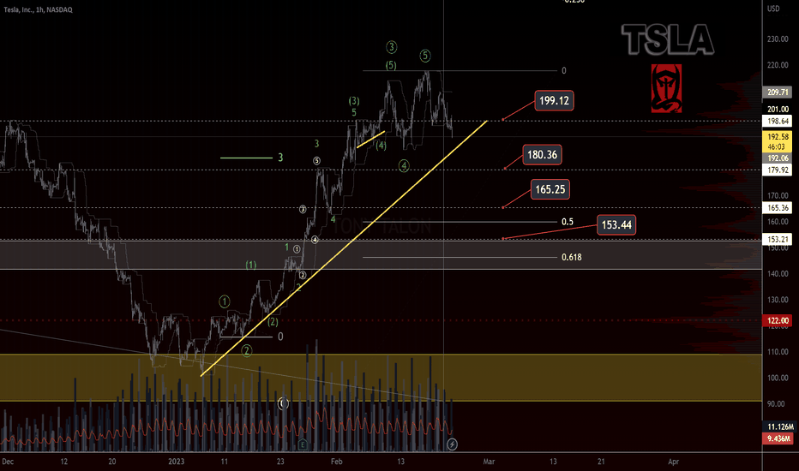799x471 pixels.
Task: Click the Dec date on time axis
Action: pos(8,462)
